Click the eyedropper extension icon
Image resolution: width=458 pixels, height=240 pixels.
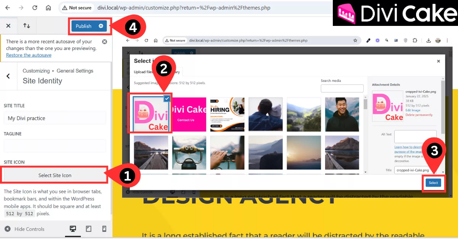pyautogui.click(x=368, y=40)
